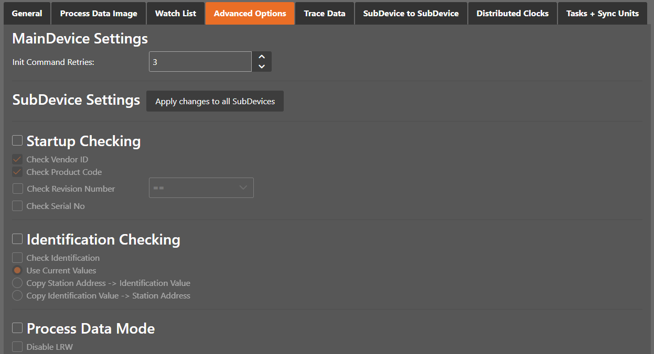Click the MainDevice Settings heading

coord(80,38)
